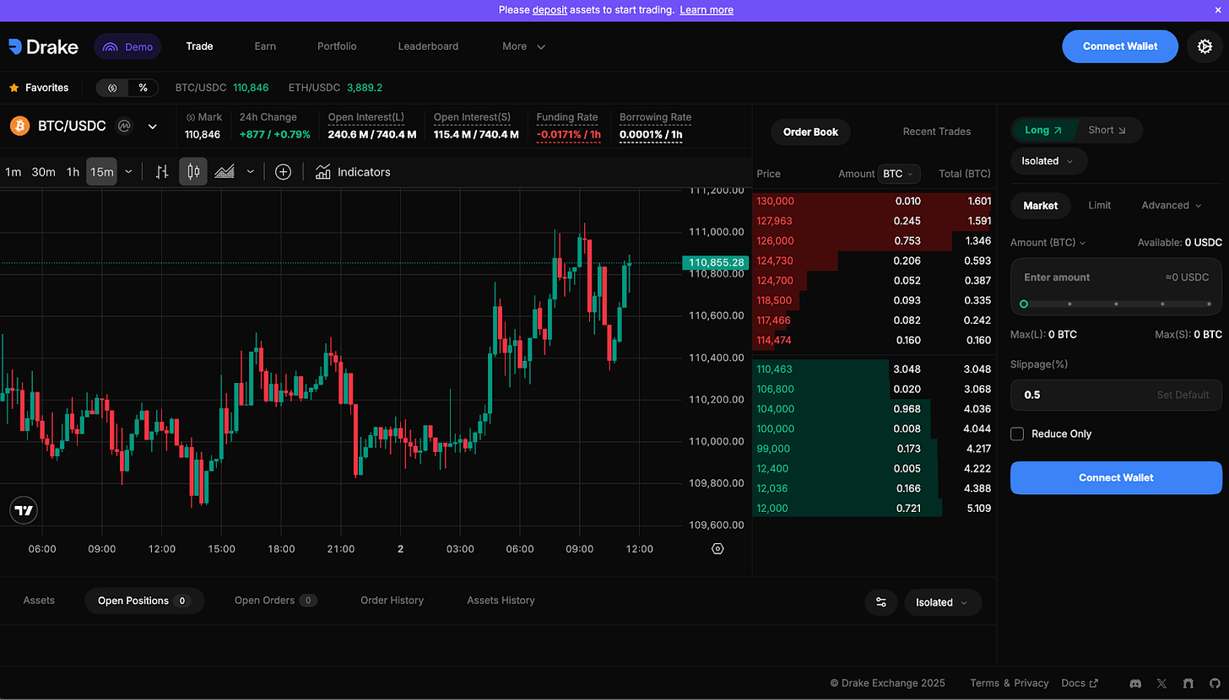The image size is (1229, 700).
Task: Open the Assets tab
Action: (x=39, y=600)
